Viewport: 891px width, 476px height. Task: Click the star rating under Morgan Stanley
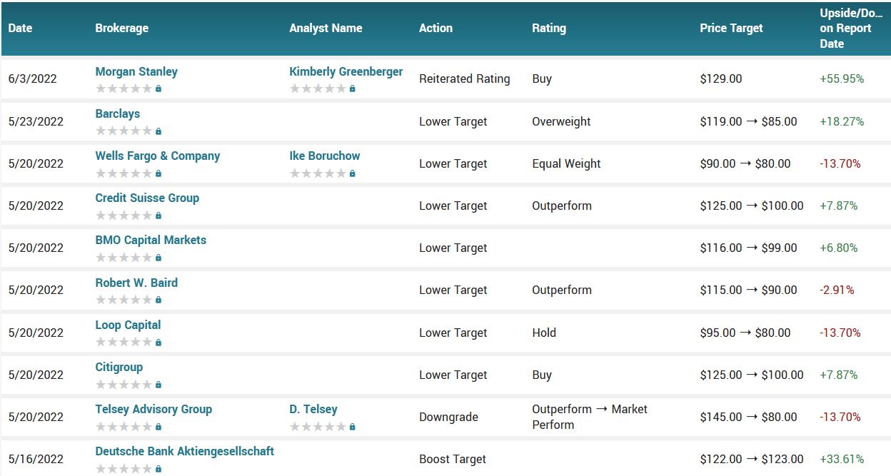[124, 88]
